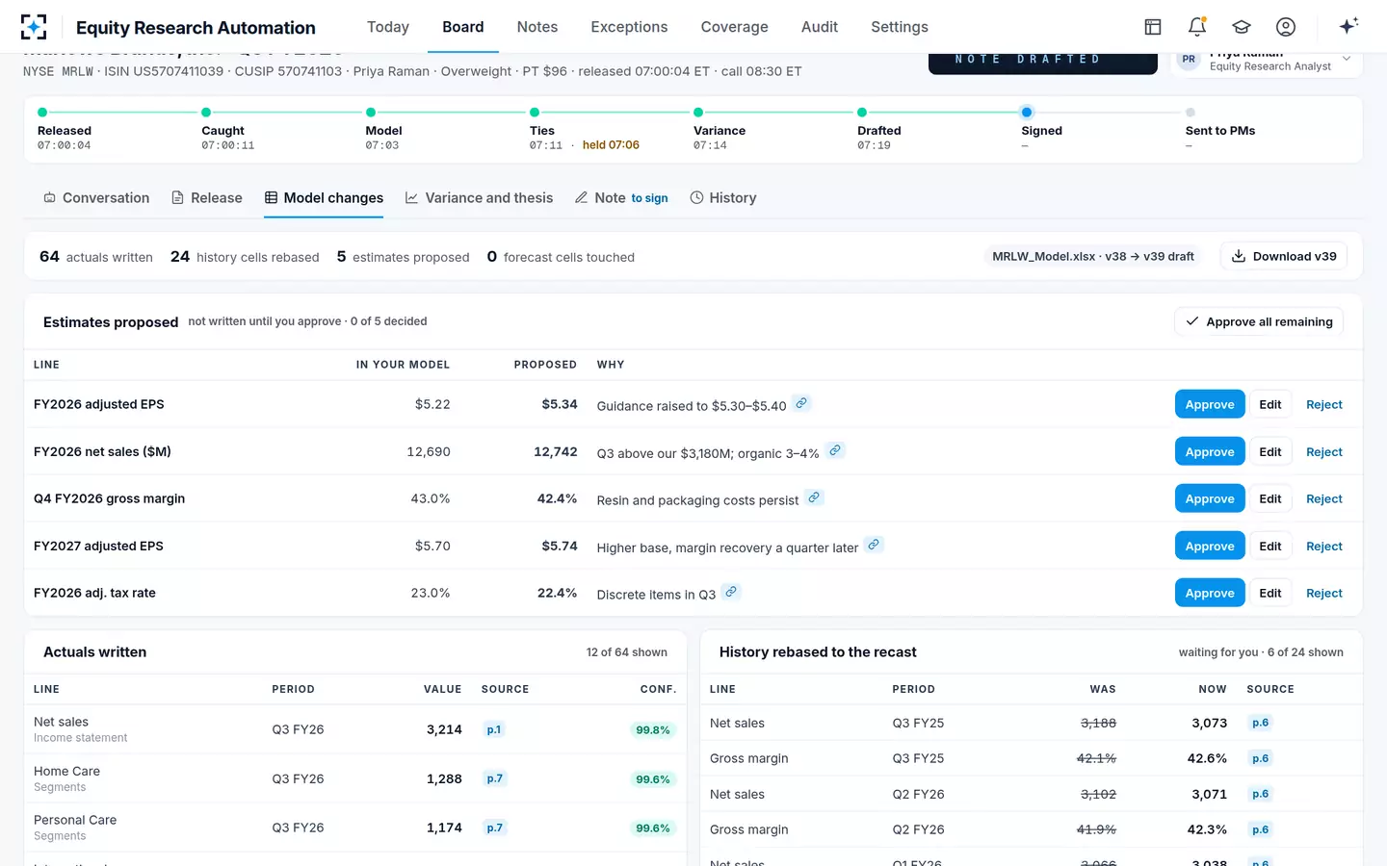Open Exceptions in top navigation
This screenshot has height=866, width=1387.
(629, 27)
